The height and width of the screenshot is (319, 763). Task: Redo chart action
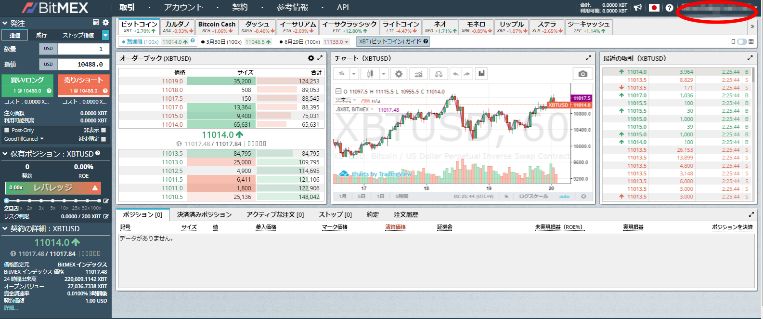pyautogui.click(x=466, y=74)
